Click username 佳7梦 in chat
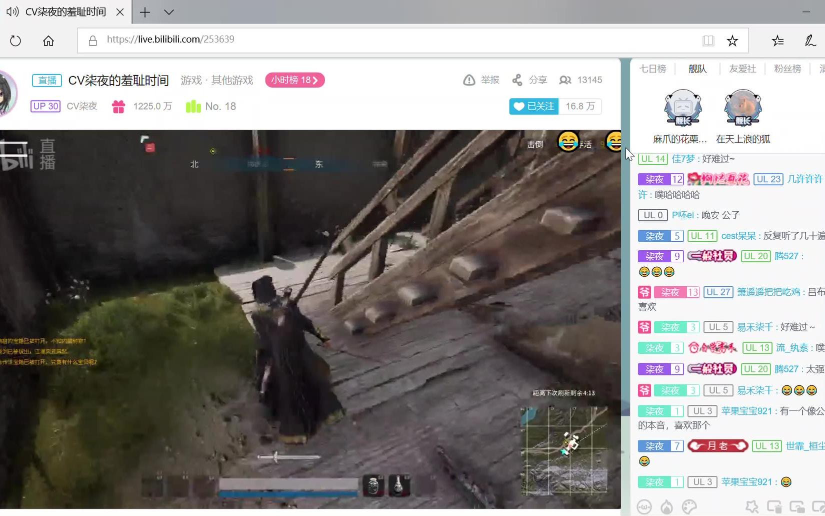 coord(683,159)
